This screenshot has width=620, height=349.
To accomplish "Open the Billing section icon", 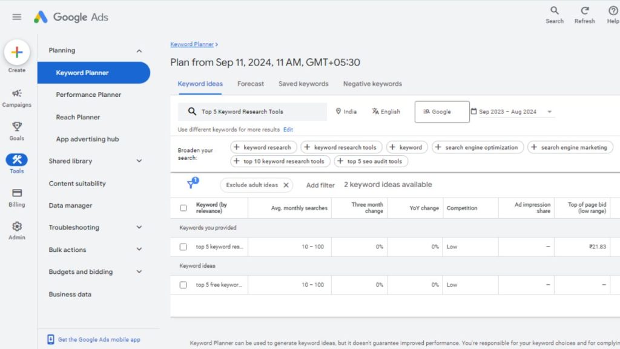I will [17, 193].
